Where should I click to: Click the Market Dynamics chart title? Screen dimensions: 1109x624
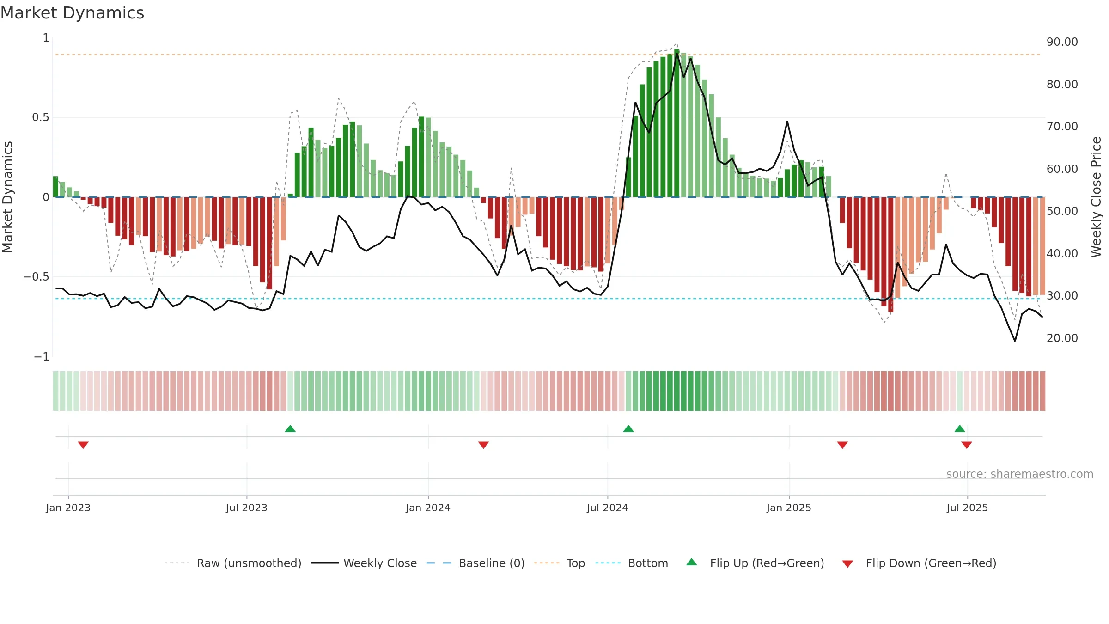pyautogui.click(x=72, y=13)
